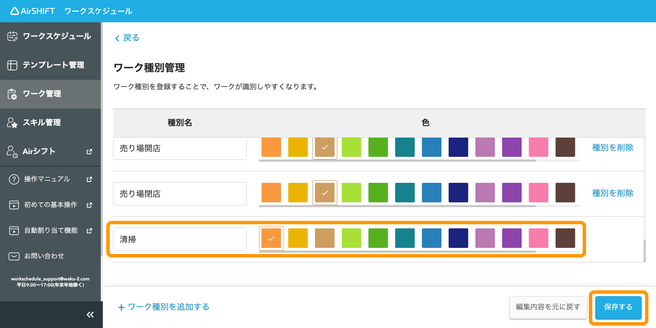This screenshot has width=656, height=328.
Task: Select pink color in 清掃 row
Action: click(539, 238)
